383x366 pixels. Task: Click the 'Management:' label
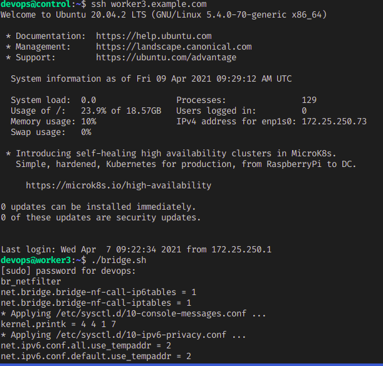click(x=43, y=47)
